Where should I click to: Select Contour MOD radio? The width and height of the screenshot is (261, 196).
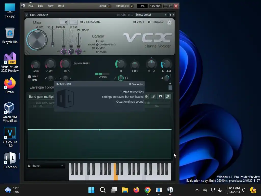(97, 48)
